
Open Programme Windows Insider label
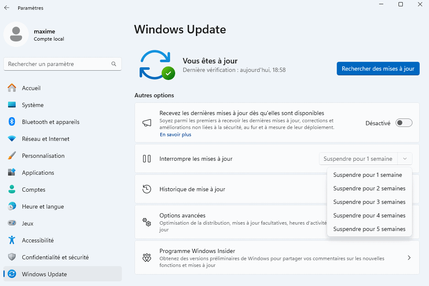coord(197,251)
